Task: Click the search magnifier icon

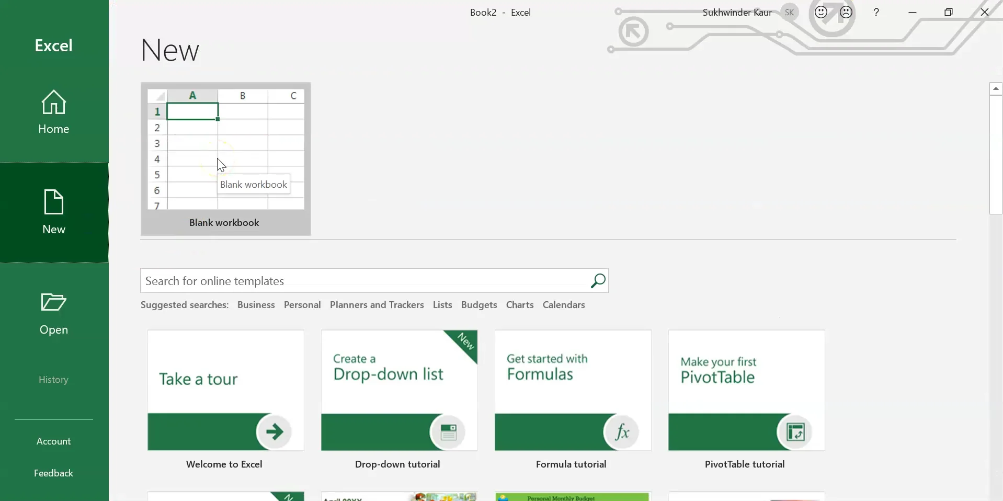Action: click(598, 281)
